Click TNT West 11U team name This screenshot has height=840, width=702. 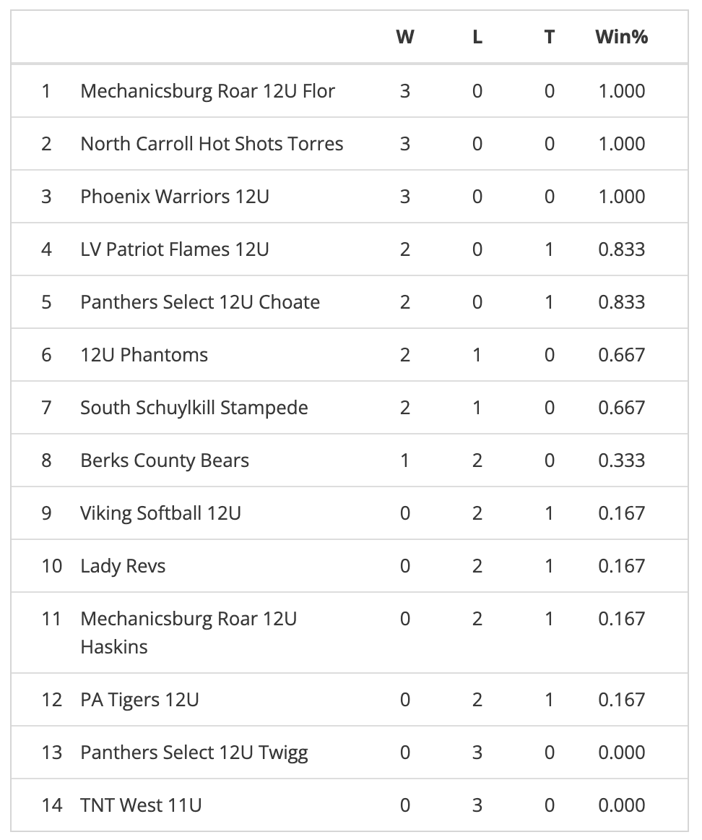(141, 805)
